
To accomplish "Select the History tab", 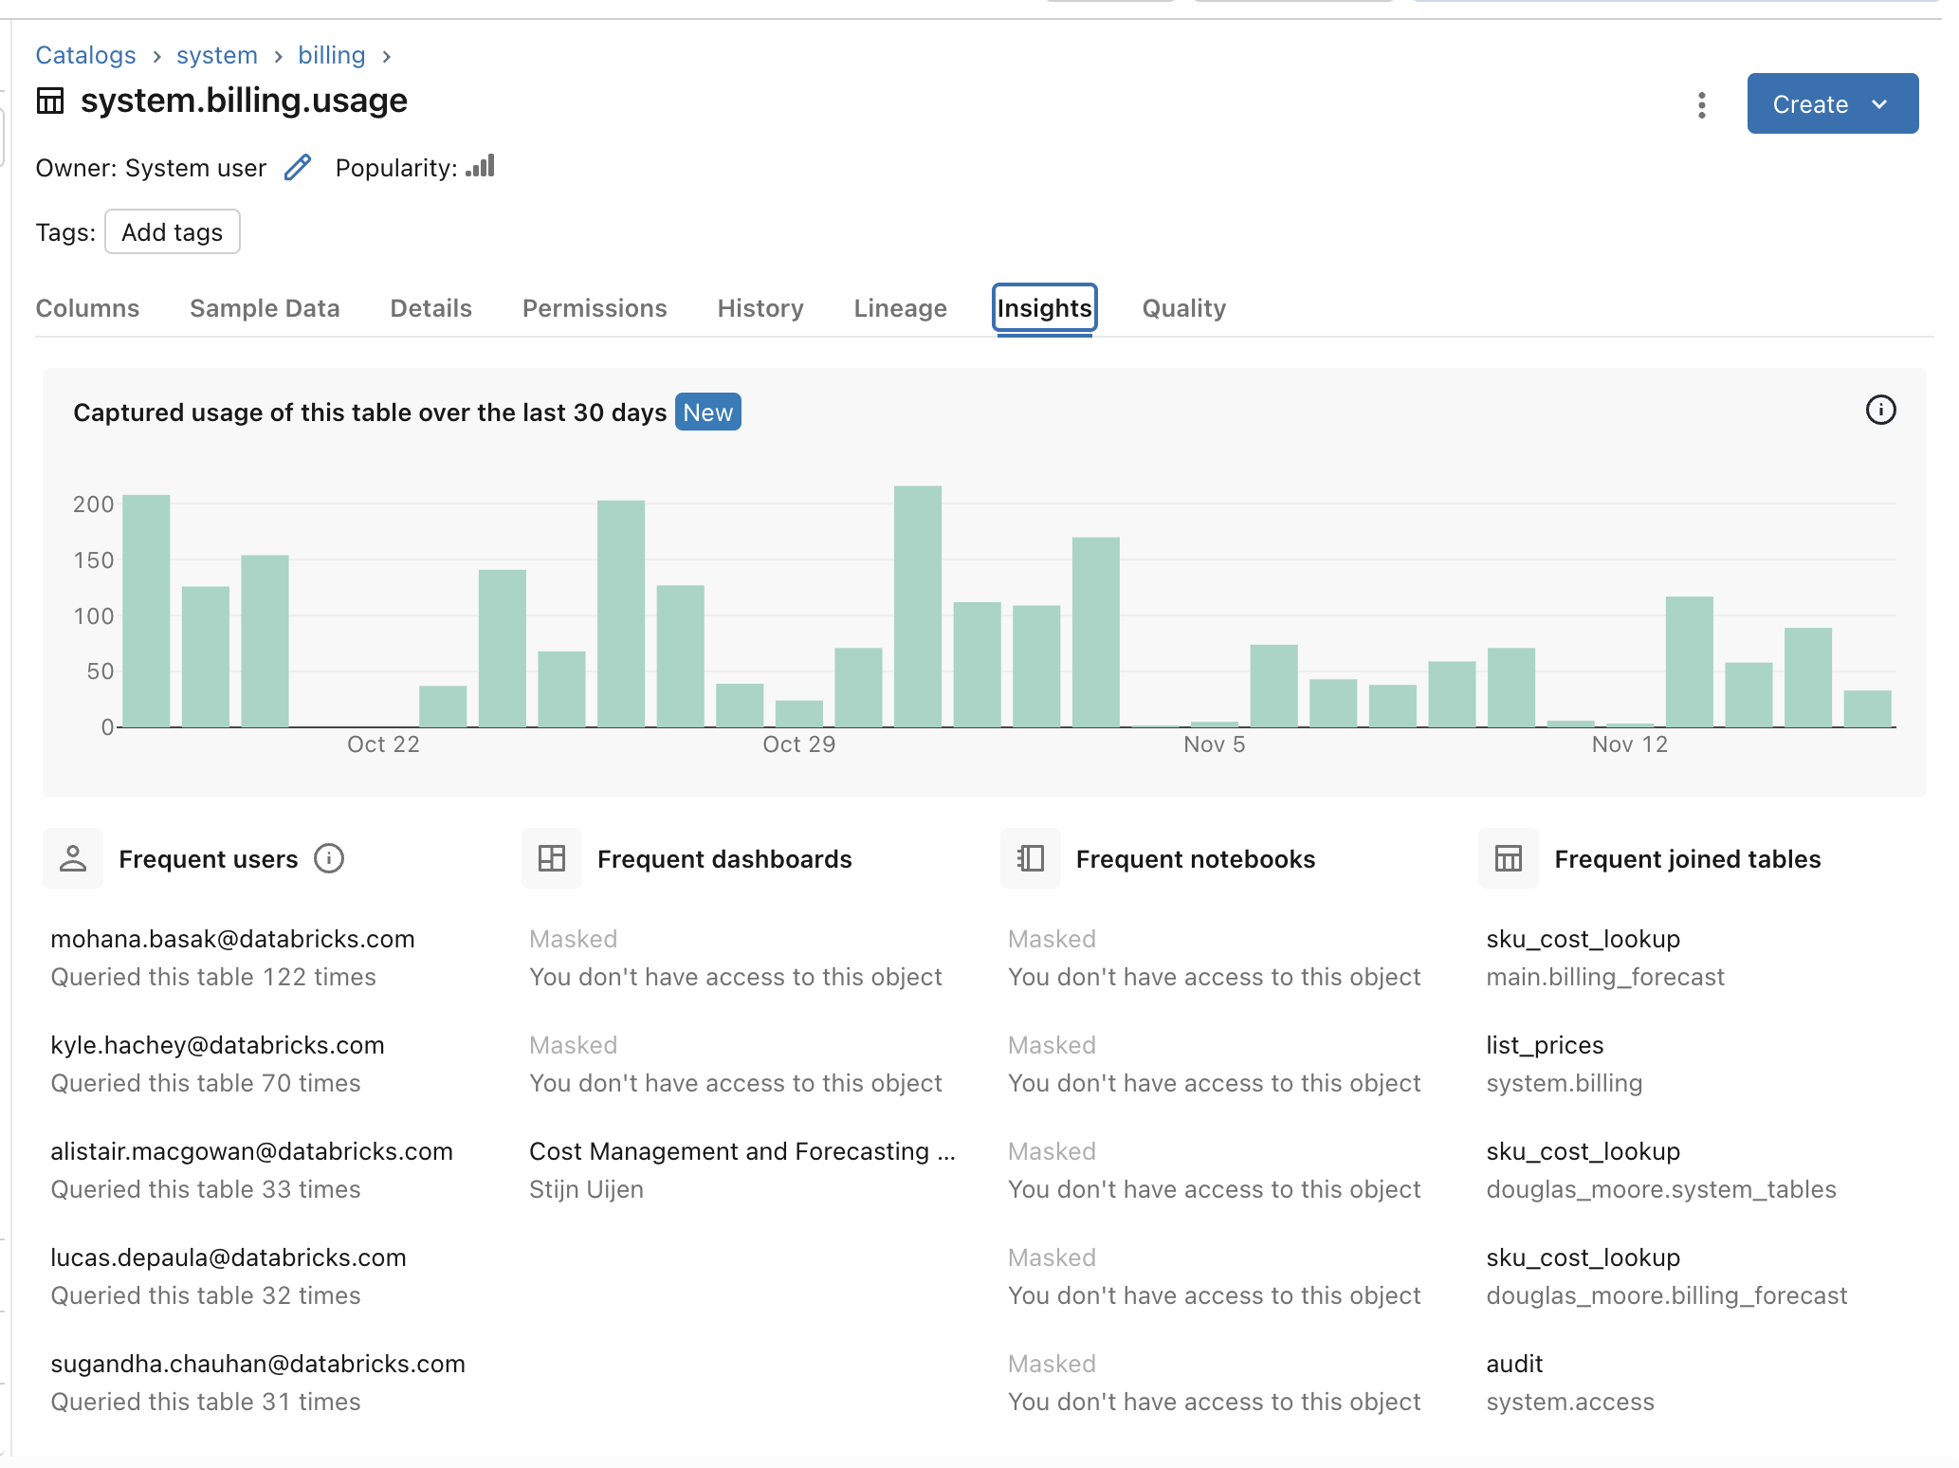I will click(x=761, y=307).
